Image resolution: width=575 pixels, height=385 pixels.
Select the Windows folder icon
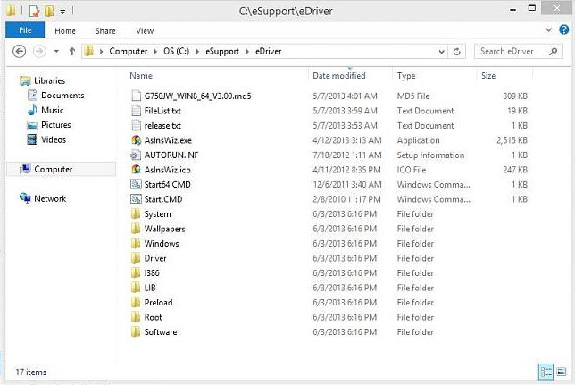click(x=136, y=243)
